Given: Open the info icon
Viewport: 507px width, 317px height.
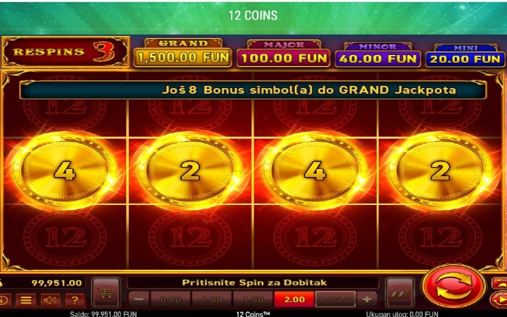Looking at the screenshot, I should (x=4, y=301).
